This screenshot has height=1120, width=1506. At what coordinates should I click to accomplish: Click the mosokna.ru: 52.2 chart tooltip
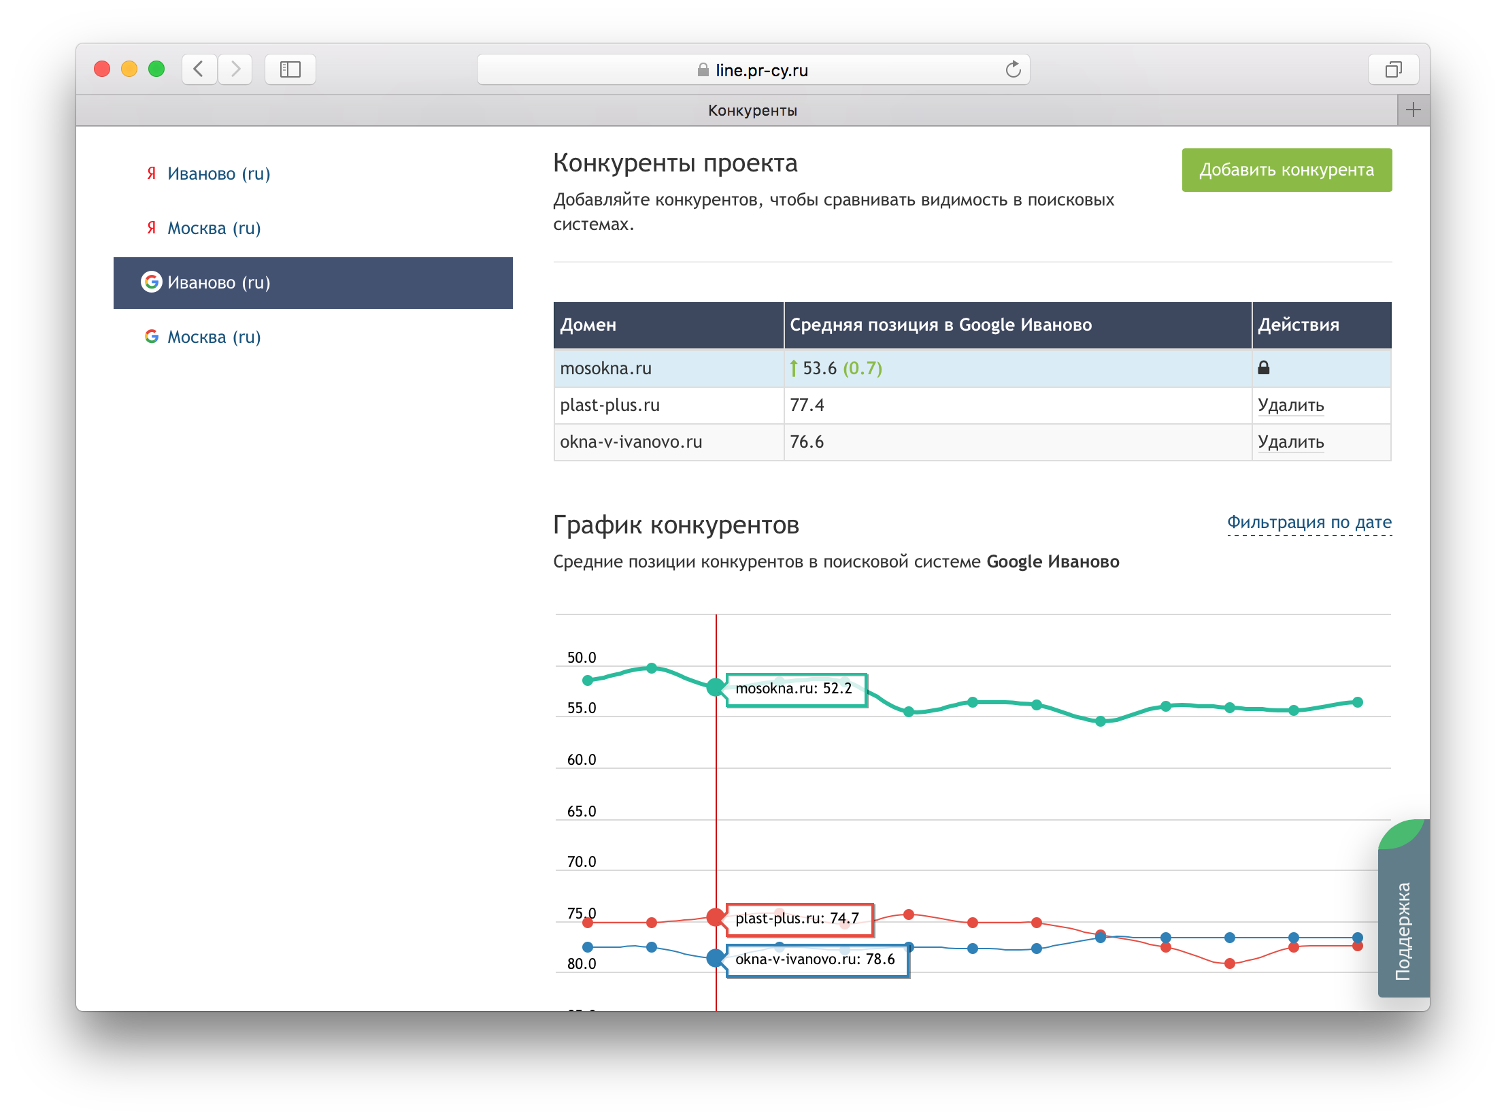tap(797, 689)
